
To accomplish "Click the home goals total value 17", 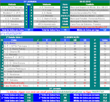I will click(29, 30).
